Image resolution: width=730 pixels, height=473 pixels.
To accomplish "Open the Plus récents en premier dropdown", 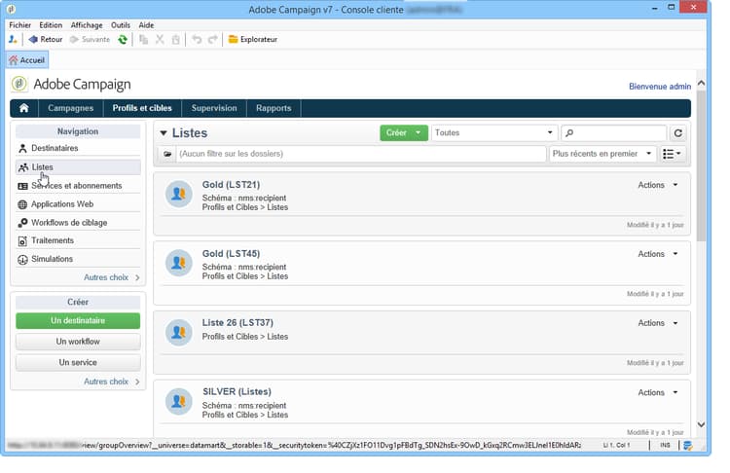I will 602,154.
